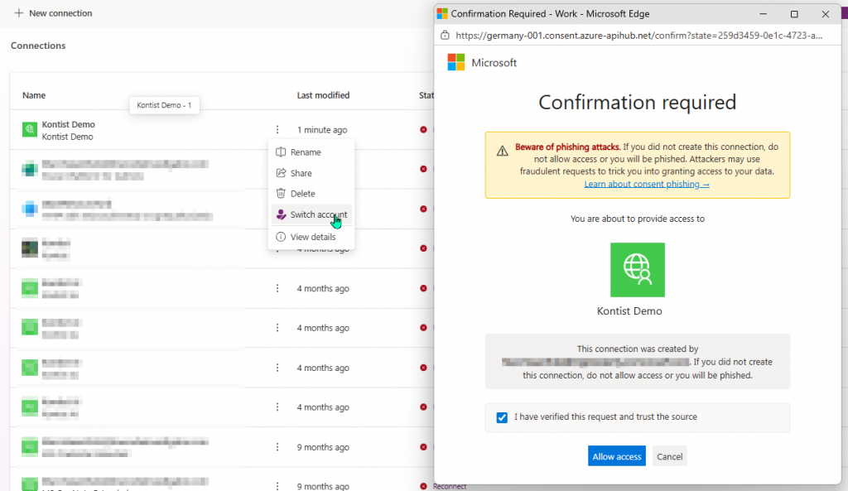This screenshot has height=491, width=848.
Task: Open Learn about consent phishing link
Action: 646,185
